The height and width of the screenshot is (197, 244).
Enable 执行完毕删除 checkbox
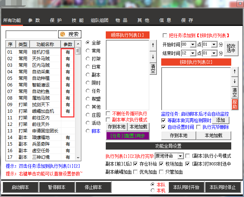click(x=198, y=127)
